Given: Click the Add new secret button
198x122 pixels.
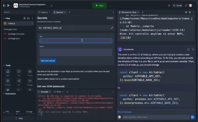Looking at the screenshot, I should (x=48, y=61).
